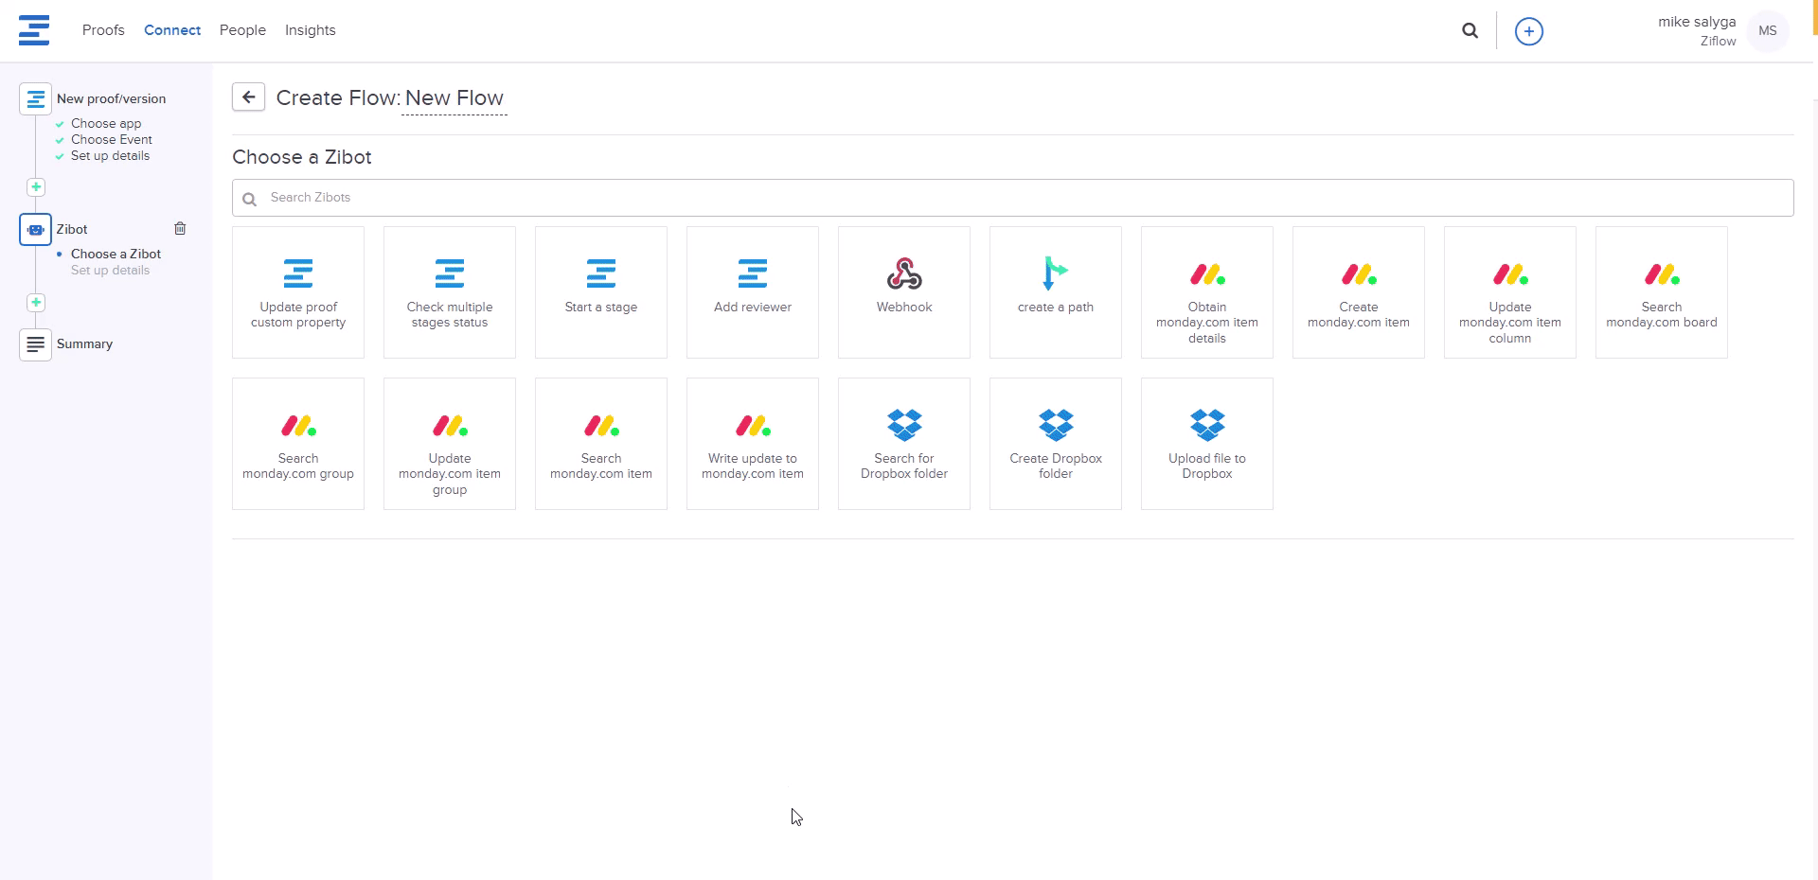This screenshot has height=880, width=1818.
Task: Open the New proof/version step icon
Action: [x=35, y=98]
